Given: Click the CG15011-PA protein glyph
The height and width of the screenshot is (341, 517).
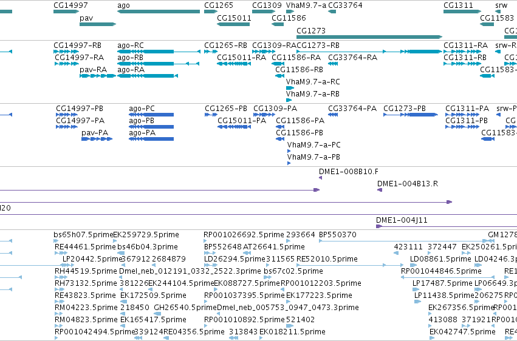Looking at the screenshot, I should [x=234, y=127].
